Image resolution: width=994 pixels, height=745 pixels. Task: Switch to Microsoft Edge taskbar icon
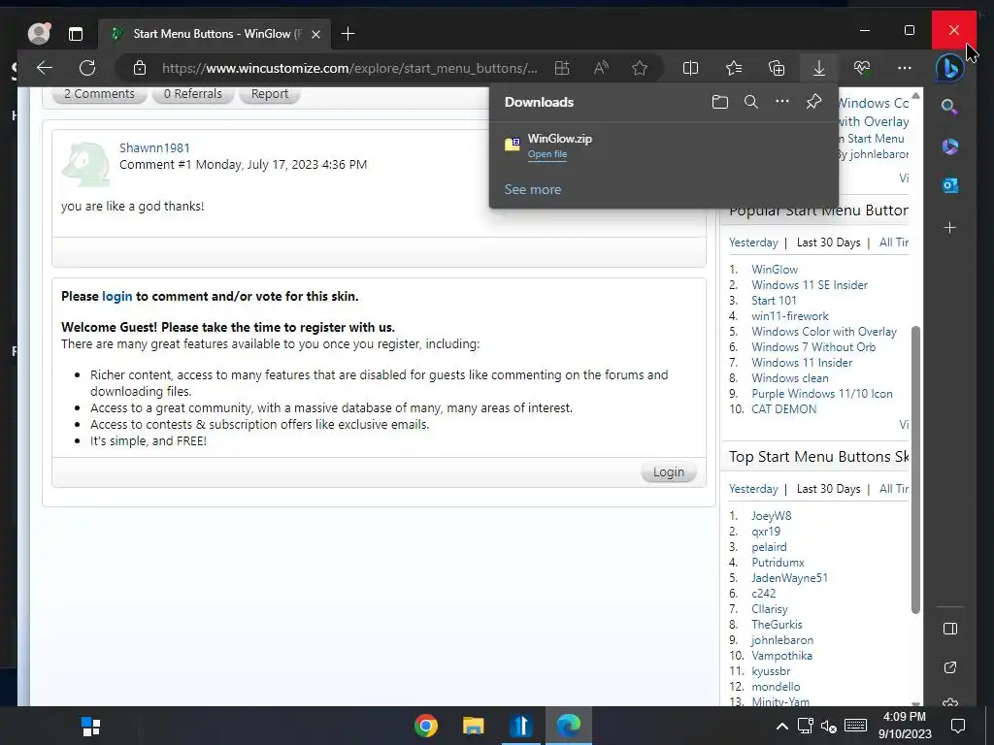[569, 726]
